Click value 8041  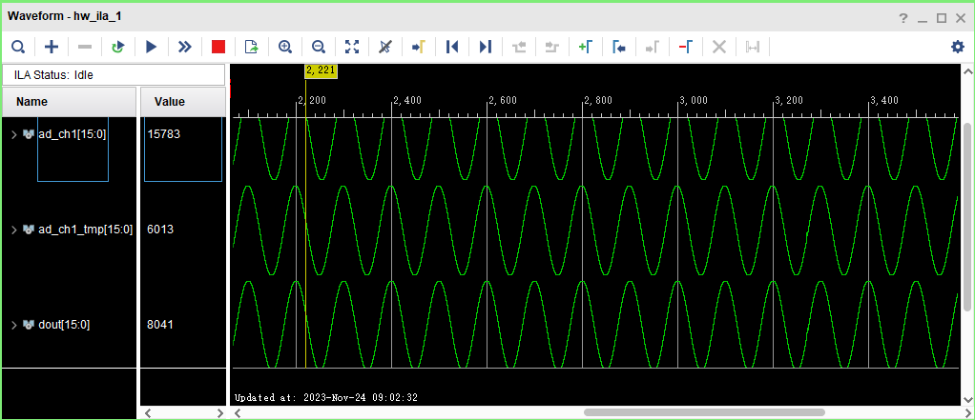tap(160, 325)
